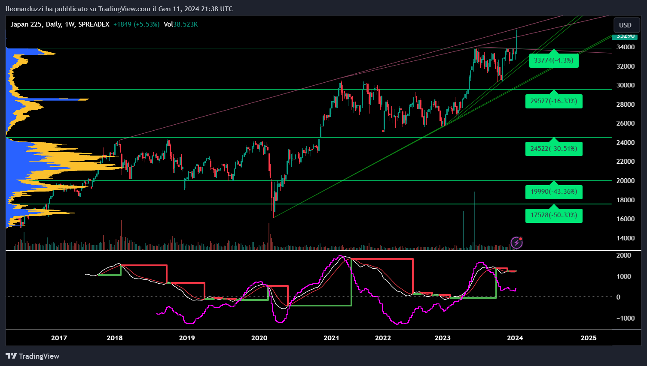Viewport: 647px width, 366px height.
Task: Click the 16000 price axis label
Action: 626,219
